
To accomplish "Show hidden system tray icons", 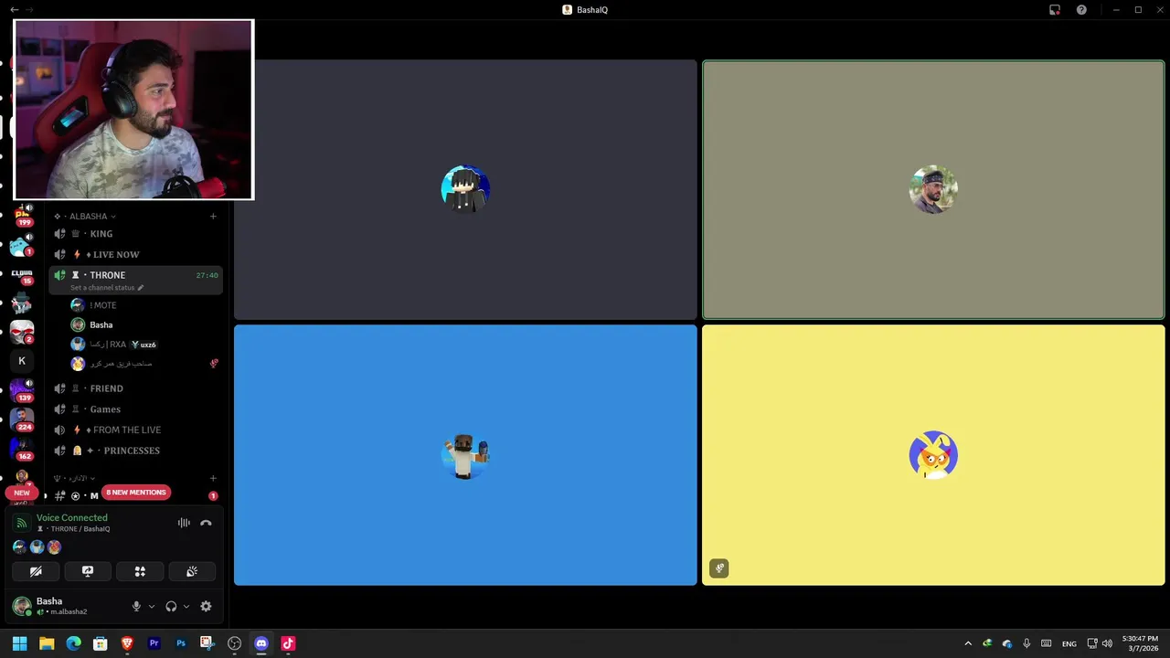I will pyautogui.click(x=968, y=643).
